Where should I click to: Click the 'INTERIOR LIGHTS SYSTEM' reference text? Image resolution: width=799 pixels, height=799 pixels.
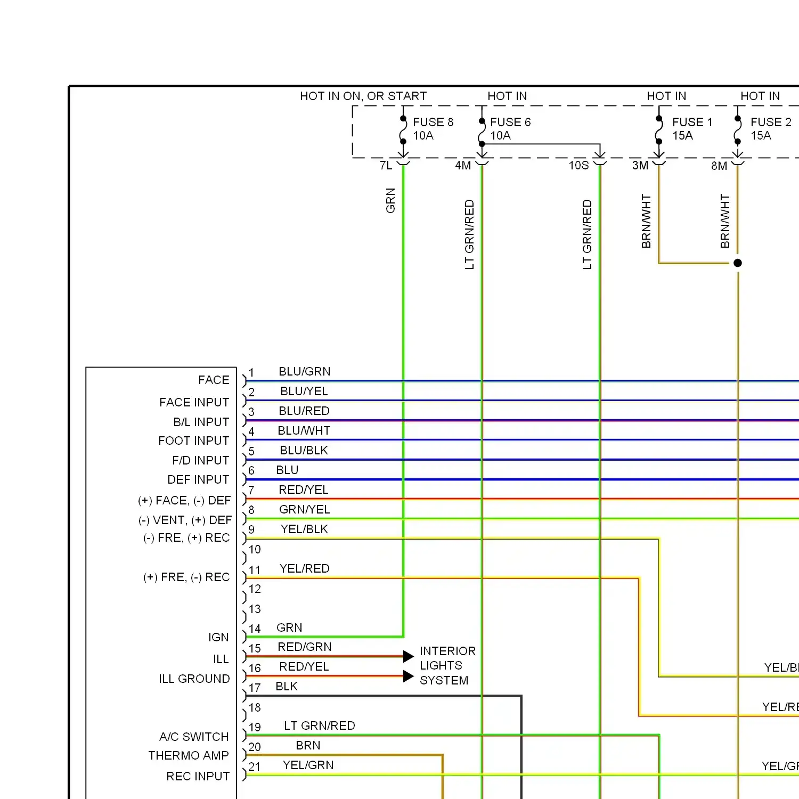point(447,666)
